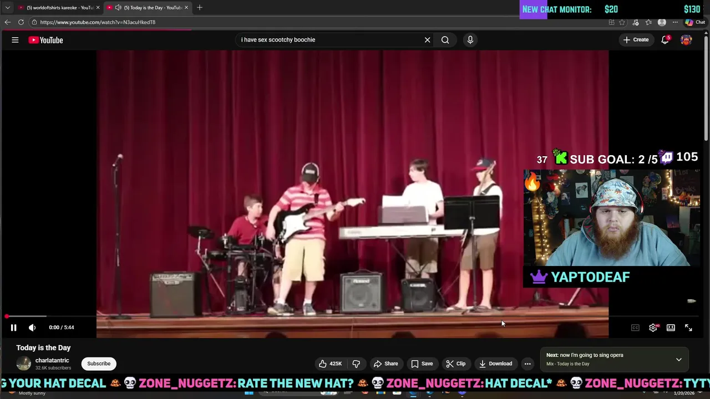
Task: Seek along the video progress bar
Action: pos(353,316)
